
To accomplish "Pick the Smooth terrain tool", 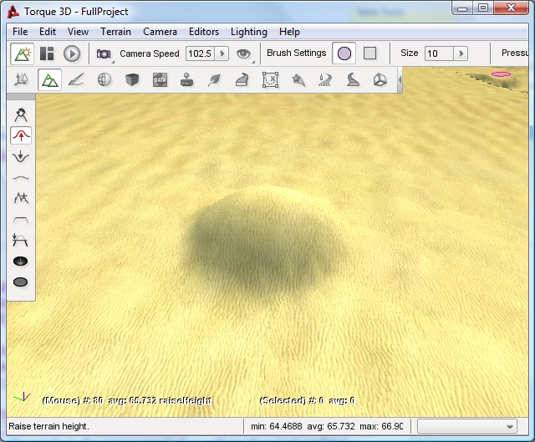I will pyautogui.click(x=21, y=177).
